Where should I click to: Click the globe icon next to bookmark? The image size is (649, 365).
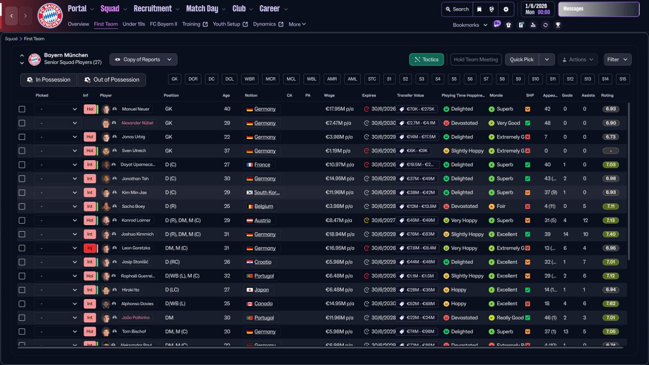click(x=492, y=9)
